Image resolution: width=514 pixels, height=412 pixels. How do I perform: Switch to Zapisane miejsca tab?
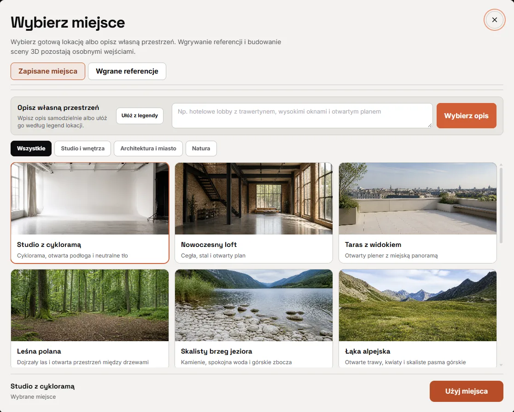48,71
